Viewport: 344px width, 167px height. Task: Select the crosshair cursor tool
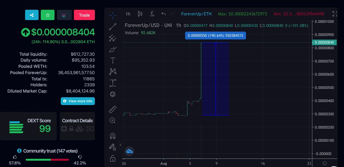pos(113,15)
